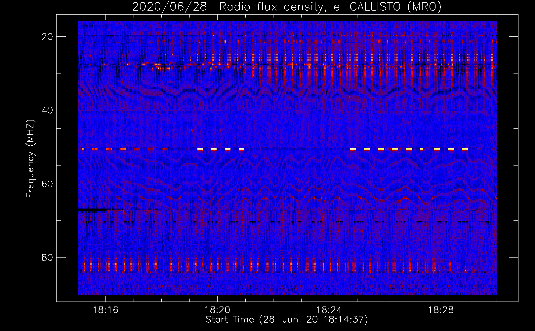535x331 pixels.
Task: Click the '20' frequency tick label
Action: point(48,37)
